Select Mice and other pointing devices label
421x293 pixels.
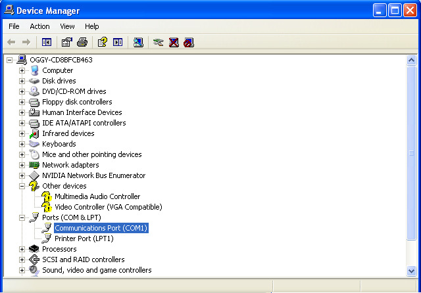pyautogui.click(x=92, y=154)
